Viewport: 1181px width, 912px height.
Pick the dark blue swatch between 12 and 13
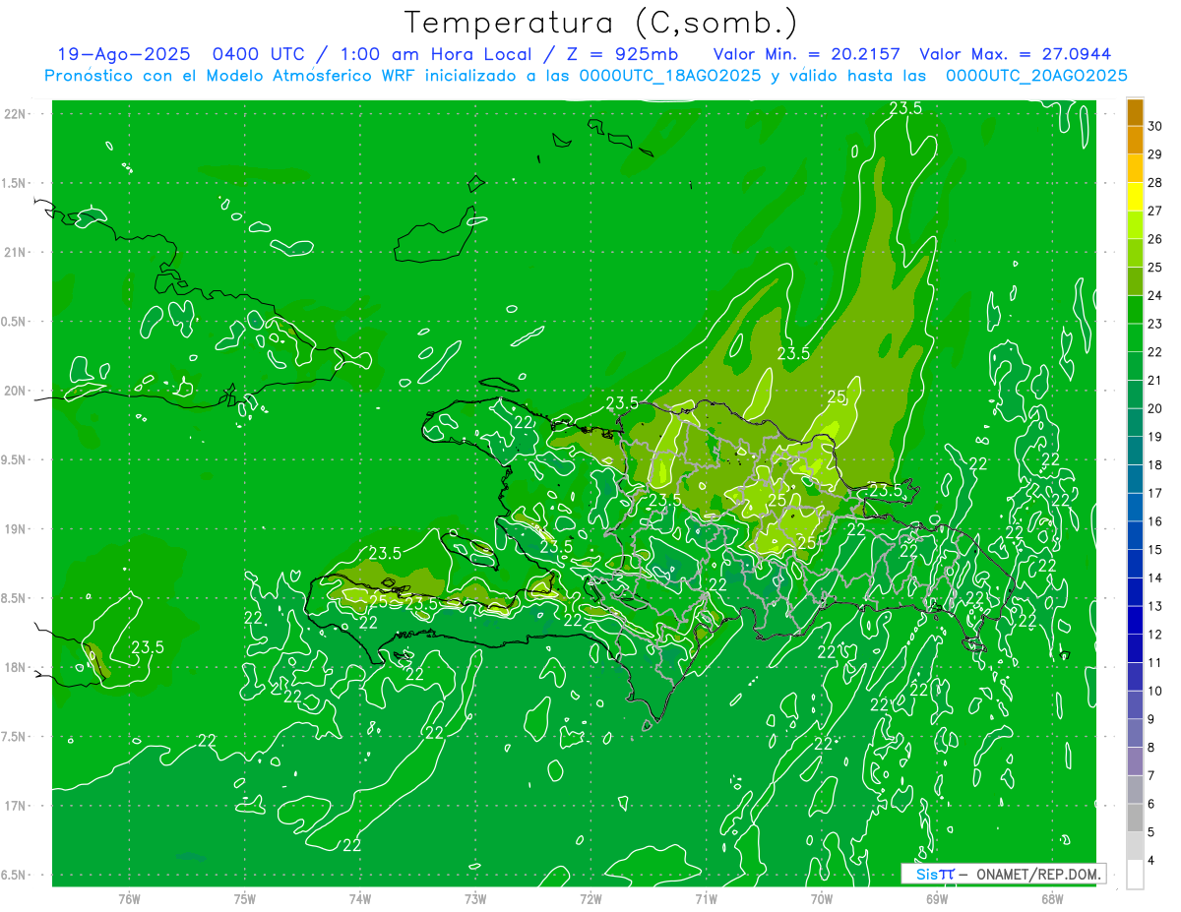1135,621
